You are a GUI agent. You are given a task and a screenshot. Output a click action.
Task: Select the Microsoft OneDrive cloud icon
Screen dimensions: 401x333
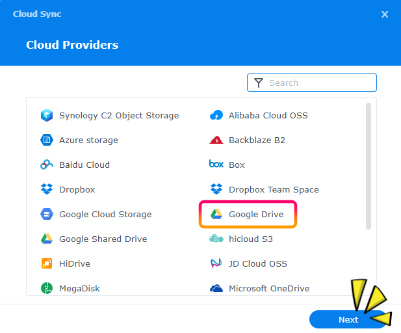click(216, 288)
